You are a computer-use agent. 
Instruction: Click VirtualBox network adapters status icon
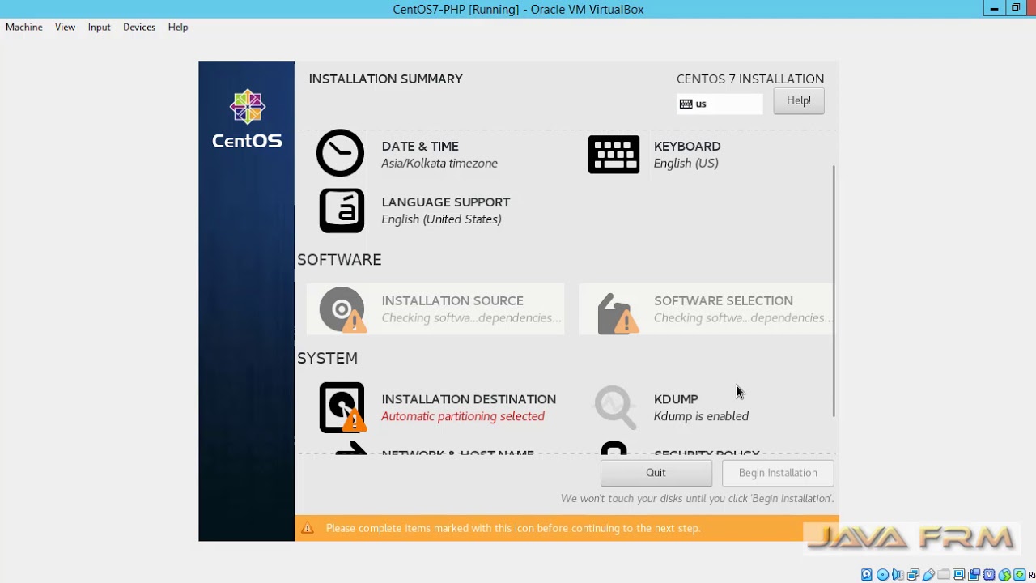pyautogui.click(x=913, y=574)
